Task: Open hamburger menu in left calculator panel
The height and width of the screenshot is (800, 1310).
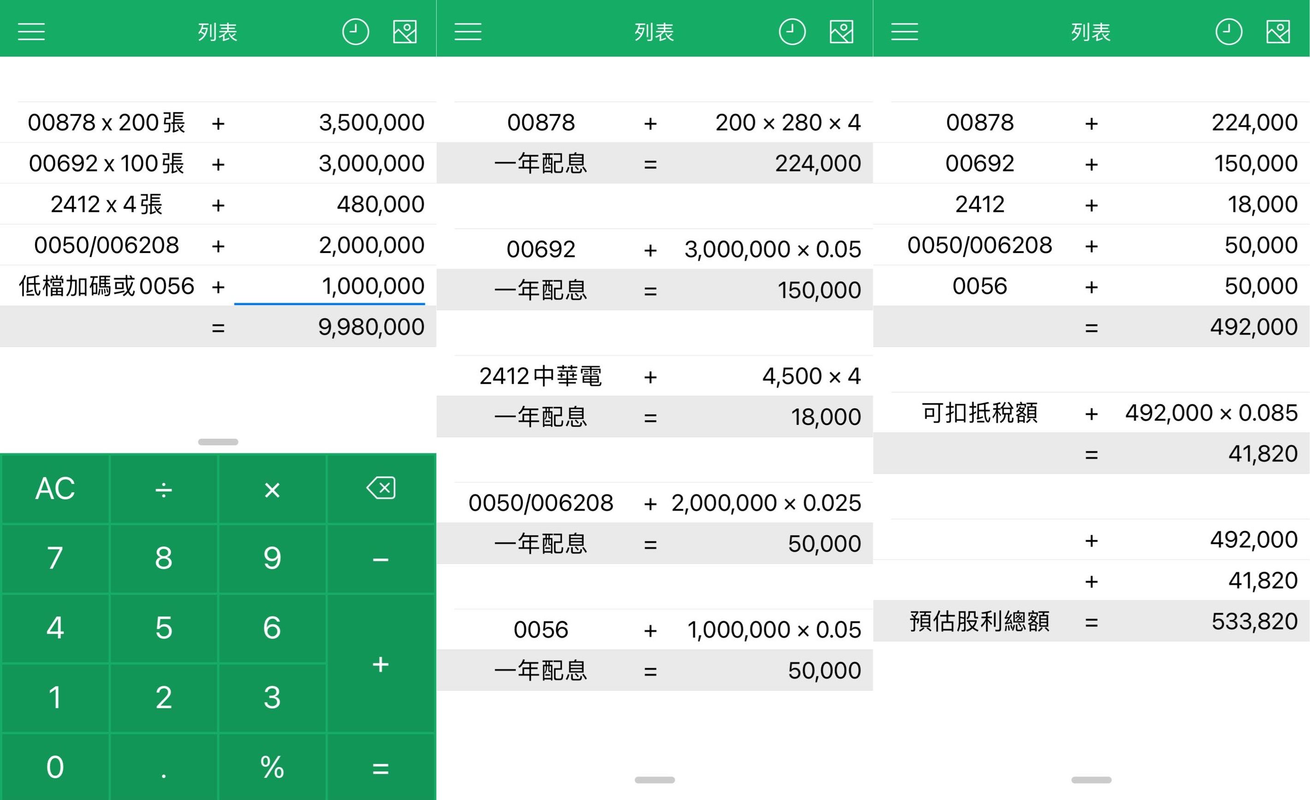Action: tap(31, 32)
